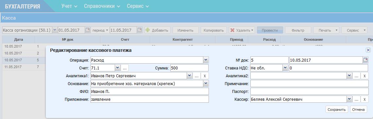Clear Аналитика1 with the X button

(205, 76)
